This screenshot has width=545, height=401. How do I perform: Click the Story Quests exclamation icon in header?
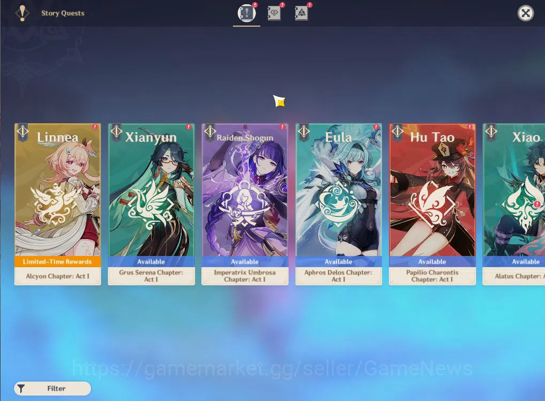tap(22, 13)
